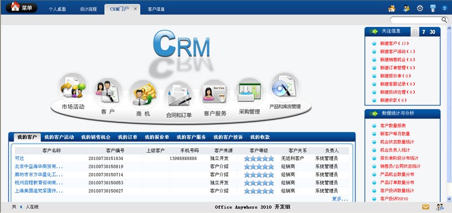Click the vertical scrollbar down arrow

[x=449, y=198]
